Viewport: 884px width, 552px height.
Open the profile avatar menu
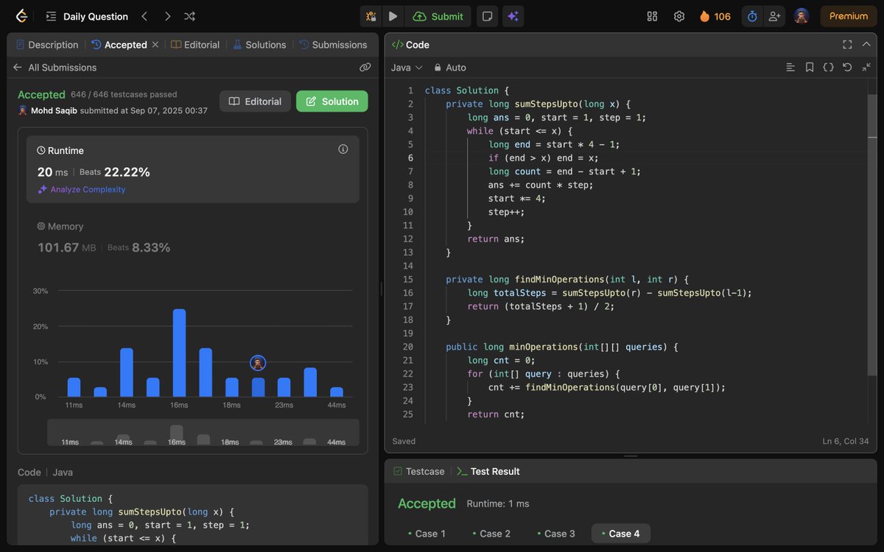tap(801, 16)
